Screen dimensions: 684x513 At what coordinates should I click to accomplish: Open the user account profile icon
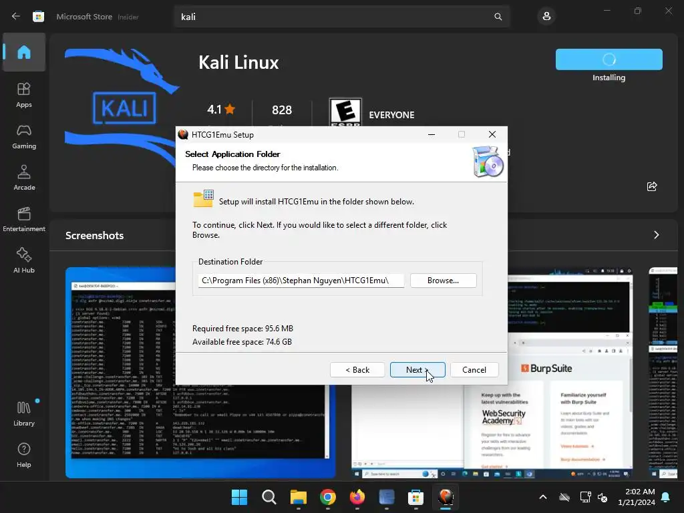click(x=546, y=17)
